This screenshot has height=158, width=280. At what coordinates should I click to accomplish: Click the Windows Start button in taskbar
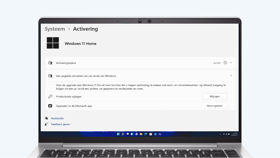118,134
